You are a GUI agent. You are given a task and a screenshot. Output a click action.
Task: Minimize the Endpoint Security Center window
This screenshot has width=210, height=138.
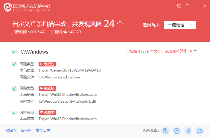(195, 6)
